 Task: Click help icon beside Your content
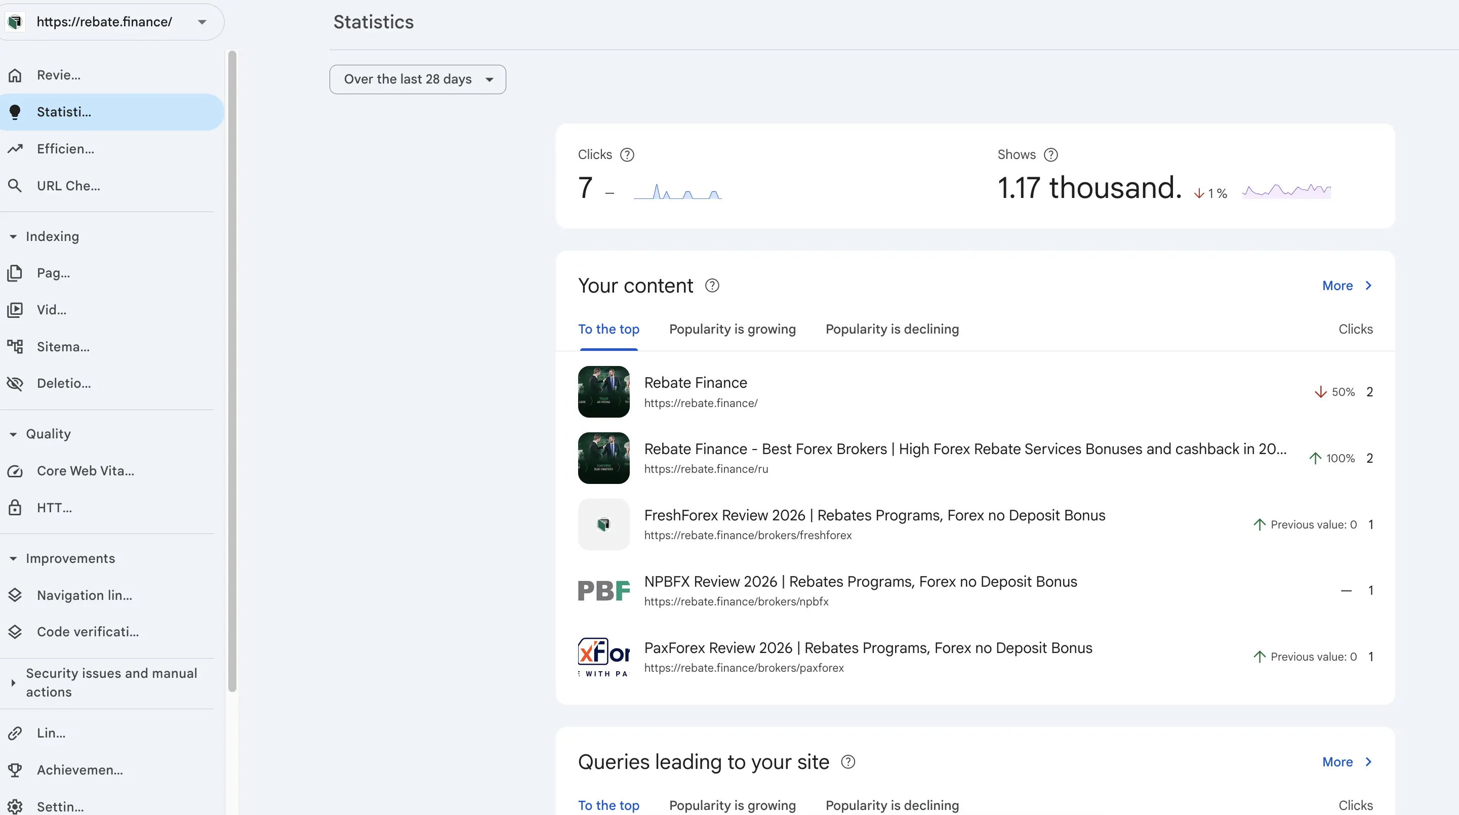(712, 286)
